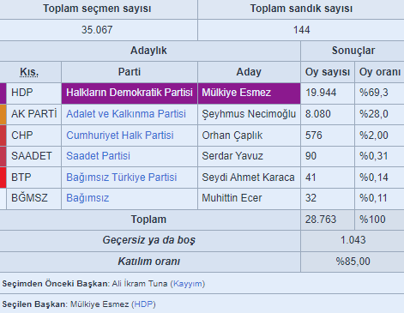Select the Mülkiye Esmez candidate cell
This screenshot has height=313, width=404.
249,93
